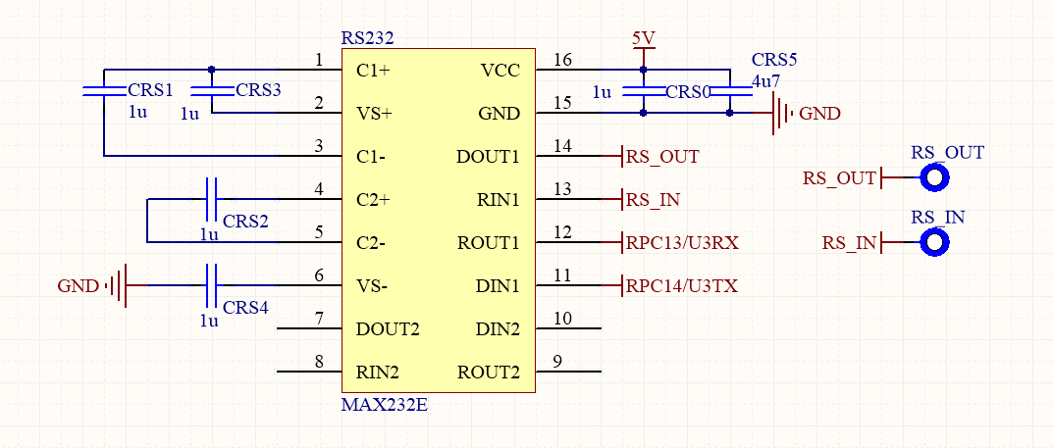Click pin number 9
The width and height of the screenshot is (1053, 448).
click(x=557, y=362)
